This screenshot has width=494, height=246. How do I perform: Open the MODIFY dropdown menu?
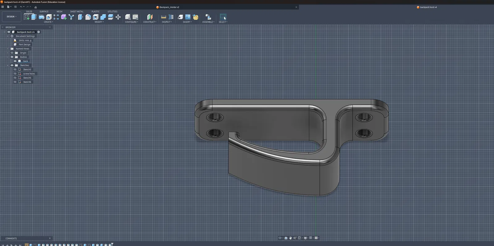point(99,22)
